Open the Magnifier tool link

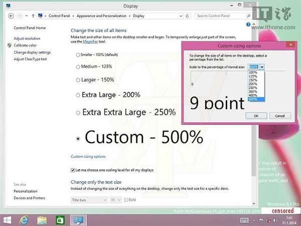90,42
